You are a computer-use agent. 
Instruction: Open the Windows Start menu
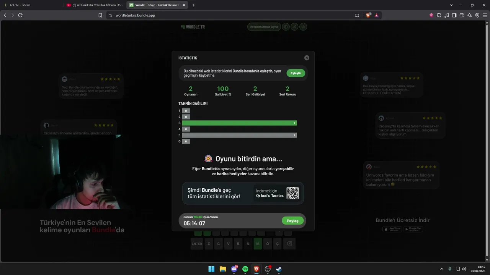pyautogui.click(x=211, y=269)
